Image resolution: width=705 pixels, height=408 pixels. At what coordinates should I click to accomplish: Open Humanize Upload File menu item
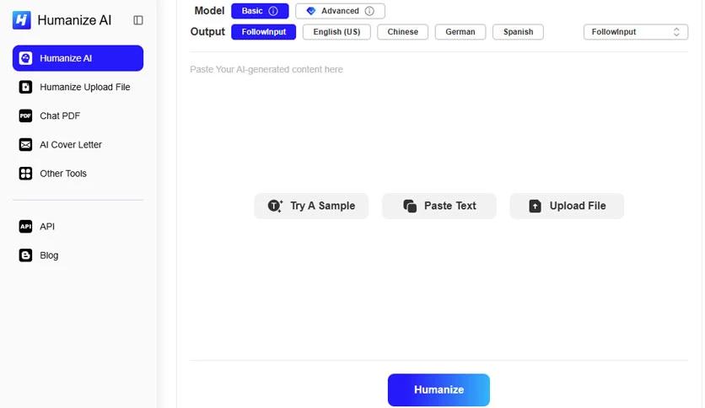pyautogui.click(x=78, y=87)
